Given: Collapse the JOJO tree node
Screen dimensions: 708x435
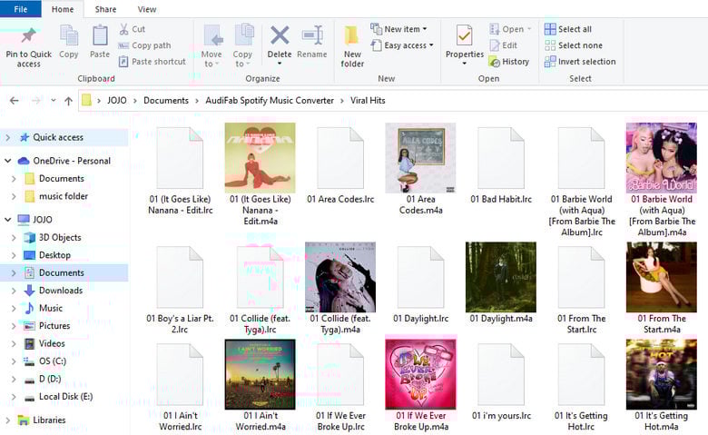Looking at the screenshot, I should tap(7, 219).
